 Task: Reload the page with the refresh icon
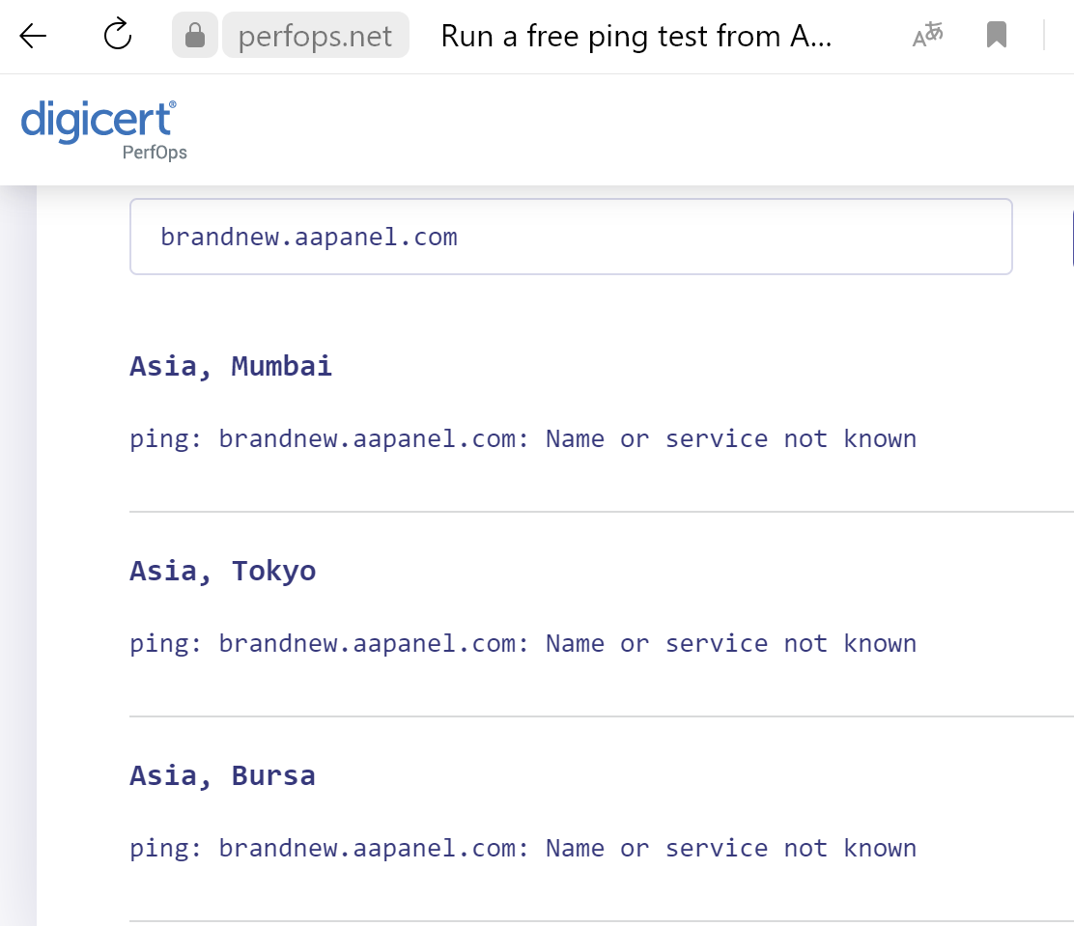(117, 37)
